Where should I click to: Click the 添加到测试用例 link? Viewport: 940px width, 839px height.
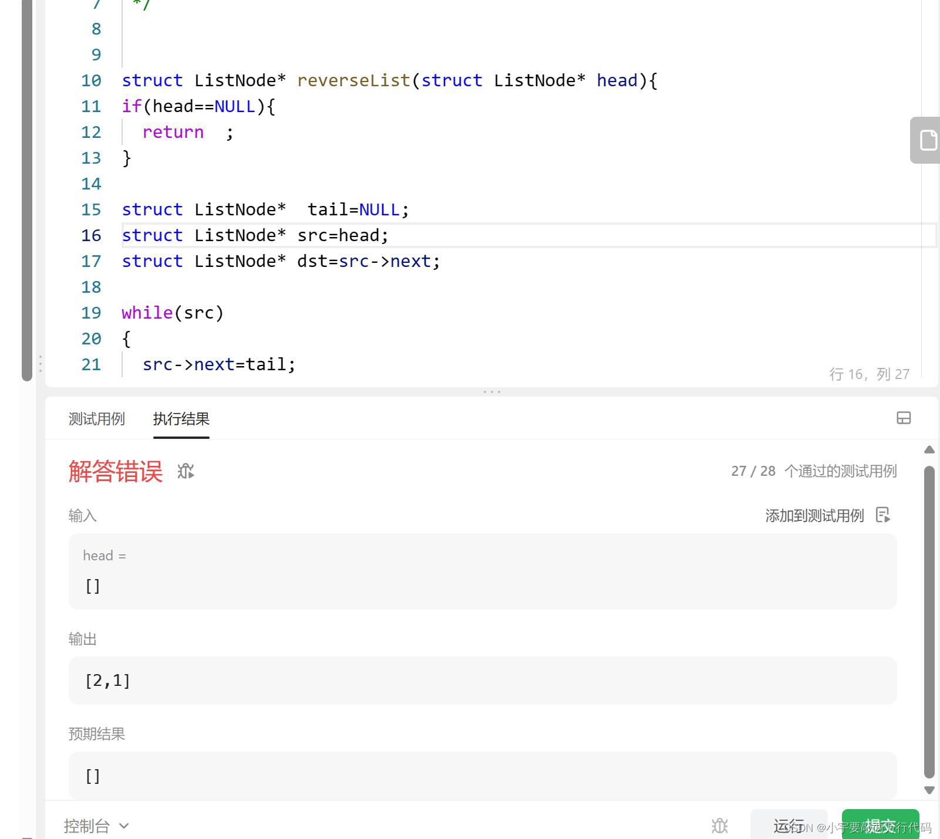[814, 515]
